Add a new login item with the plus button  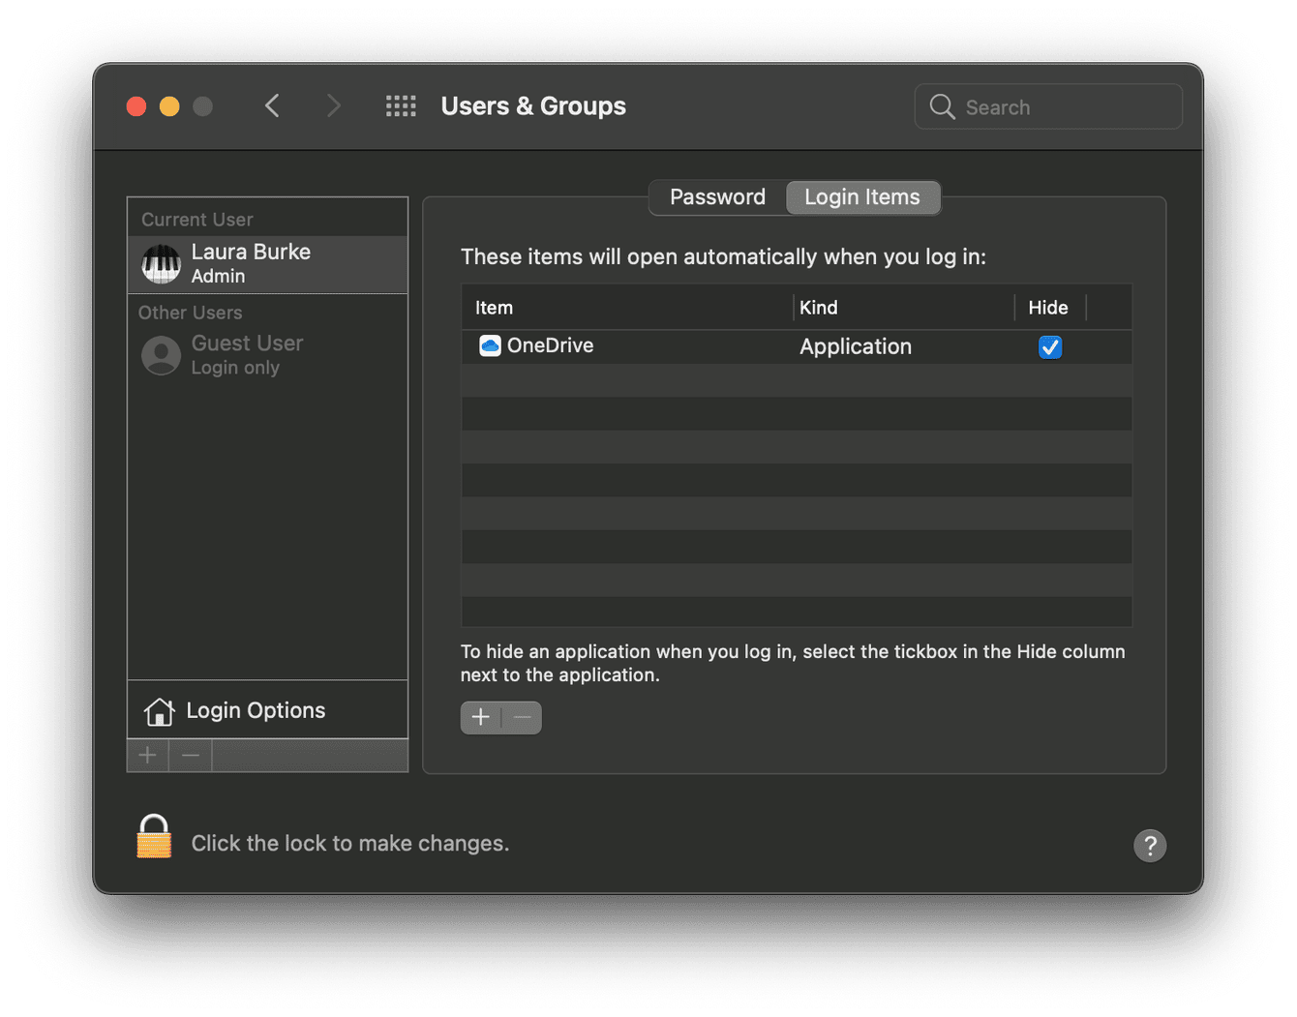[480, 717]
